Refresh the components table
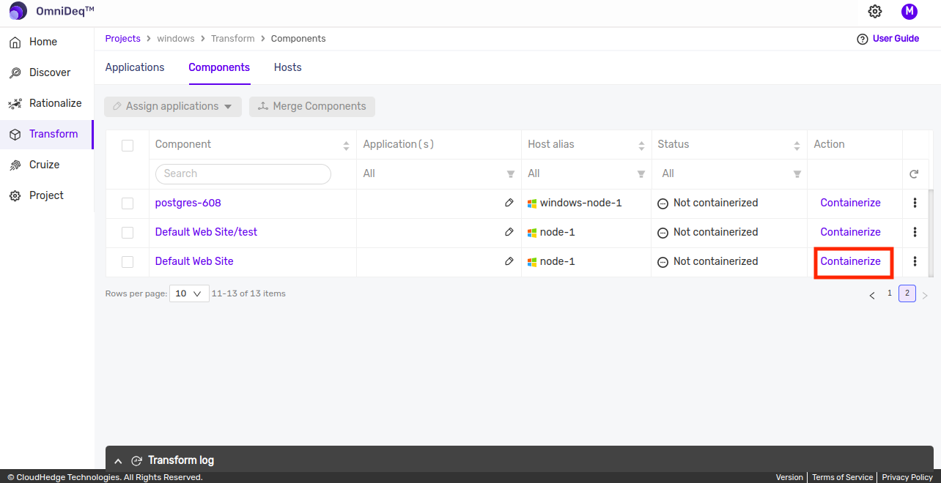Viewport: 941px width, 483px height. 914,173
